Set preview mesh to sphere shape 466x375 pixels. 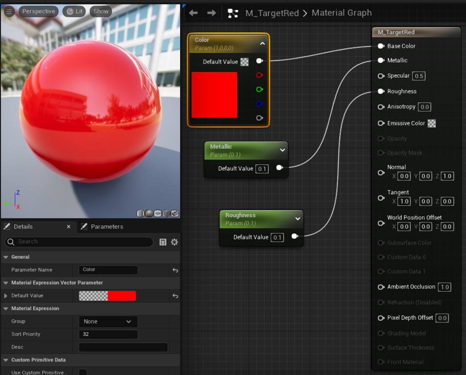pos(149,213)
